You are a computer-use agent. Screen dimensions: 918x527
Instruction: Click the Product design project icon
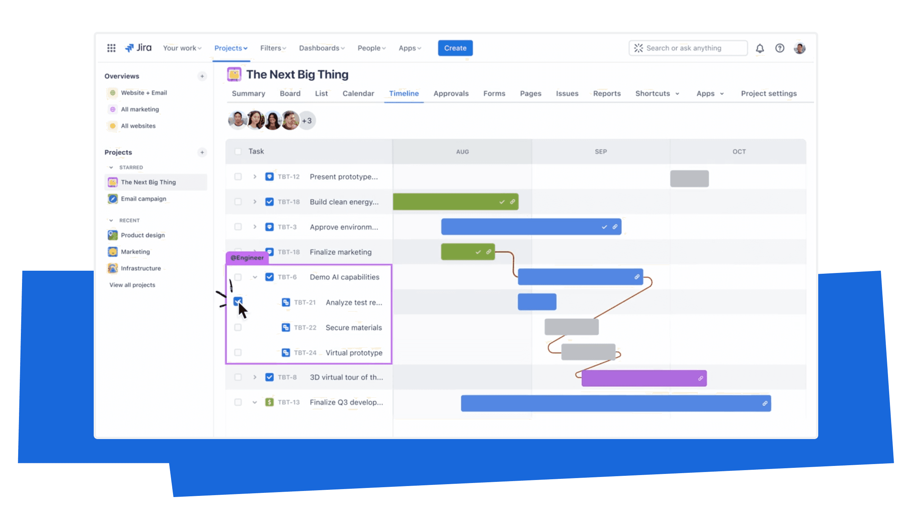point(113,235)
